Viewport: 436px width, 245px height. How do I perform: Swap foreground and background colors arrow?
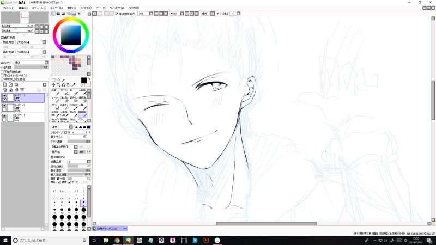pos(89,79)
